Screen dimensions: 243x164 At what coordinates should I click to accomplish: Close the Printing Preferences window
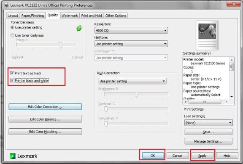[234, 3]
